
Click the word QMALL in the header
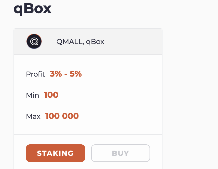coord(70,42)
